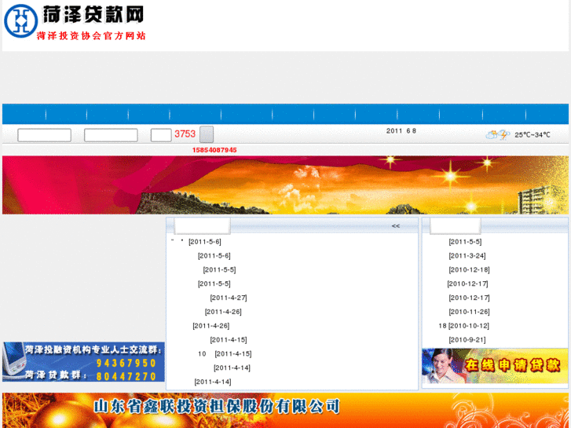571x428 pixels.
Task: Focus the short captcha input before 3753
Action: tap(161, 135)
